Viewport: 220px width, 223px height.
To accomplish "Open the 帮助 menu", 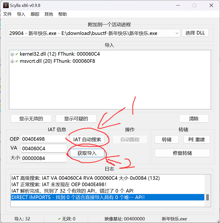I will coord(62,14).
